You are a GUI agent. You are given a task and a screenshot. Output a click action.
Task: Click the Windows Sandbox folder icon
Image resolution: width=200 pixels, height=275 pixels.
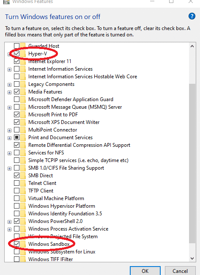pos(23,244)
